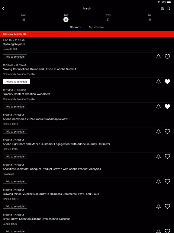The image size is (174, 233).
Task: Open the session filter options icon
Action: (163, 8)
